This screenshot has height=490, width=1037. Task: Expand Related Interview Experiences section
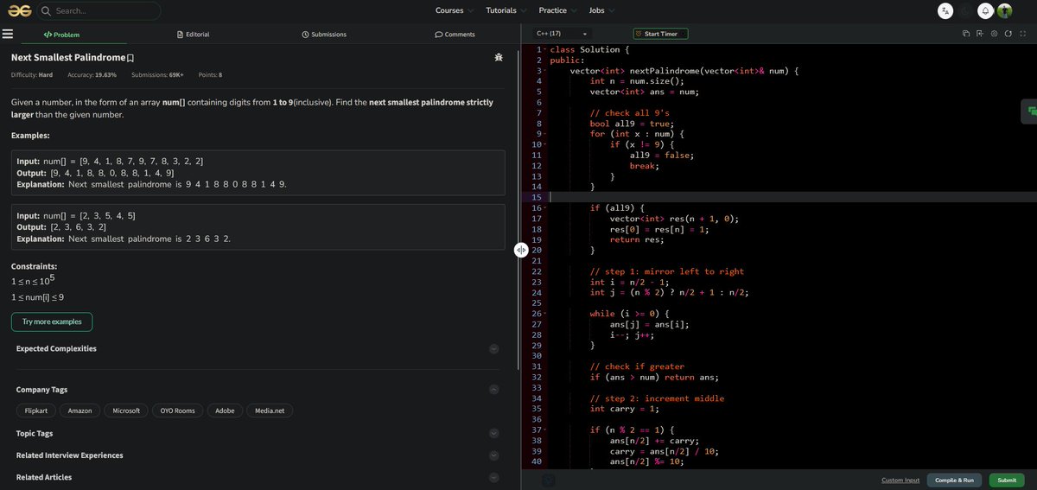(493, 455)
